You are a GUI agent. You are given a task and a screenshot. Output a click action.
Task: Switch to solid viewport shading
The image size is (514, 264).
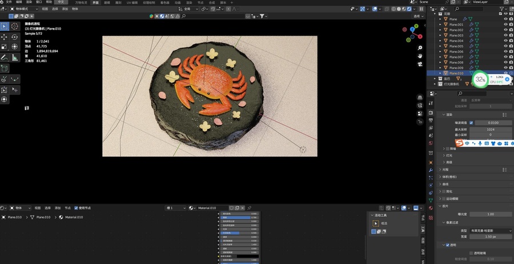coord(399,9)
